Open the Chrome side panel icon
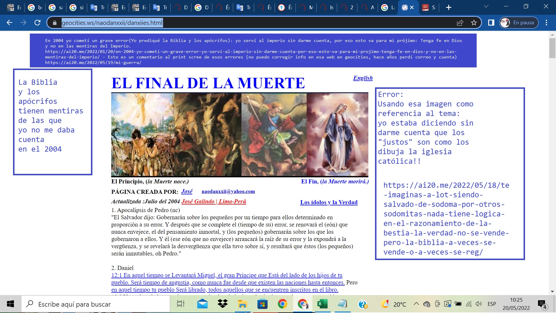Viewport: 556px width, 313px height. tap(491, 23)
